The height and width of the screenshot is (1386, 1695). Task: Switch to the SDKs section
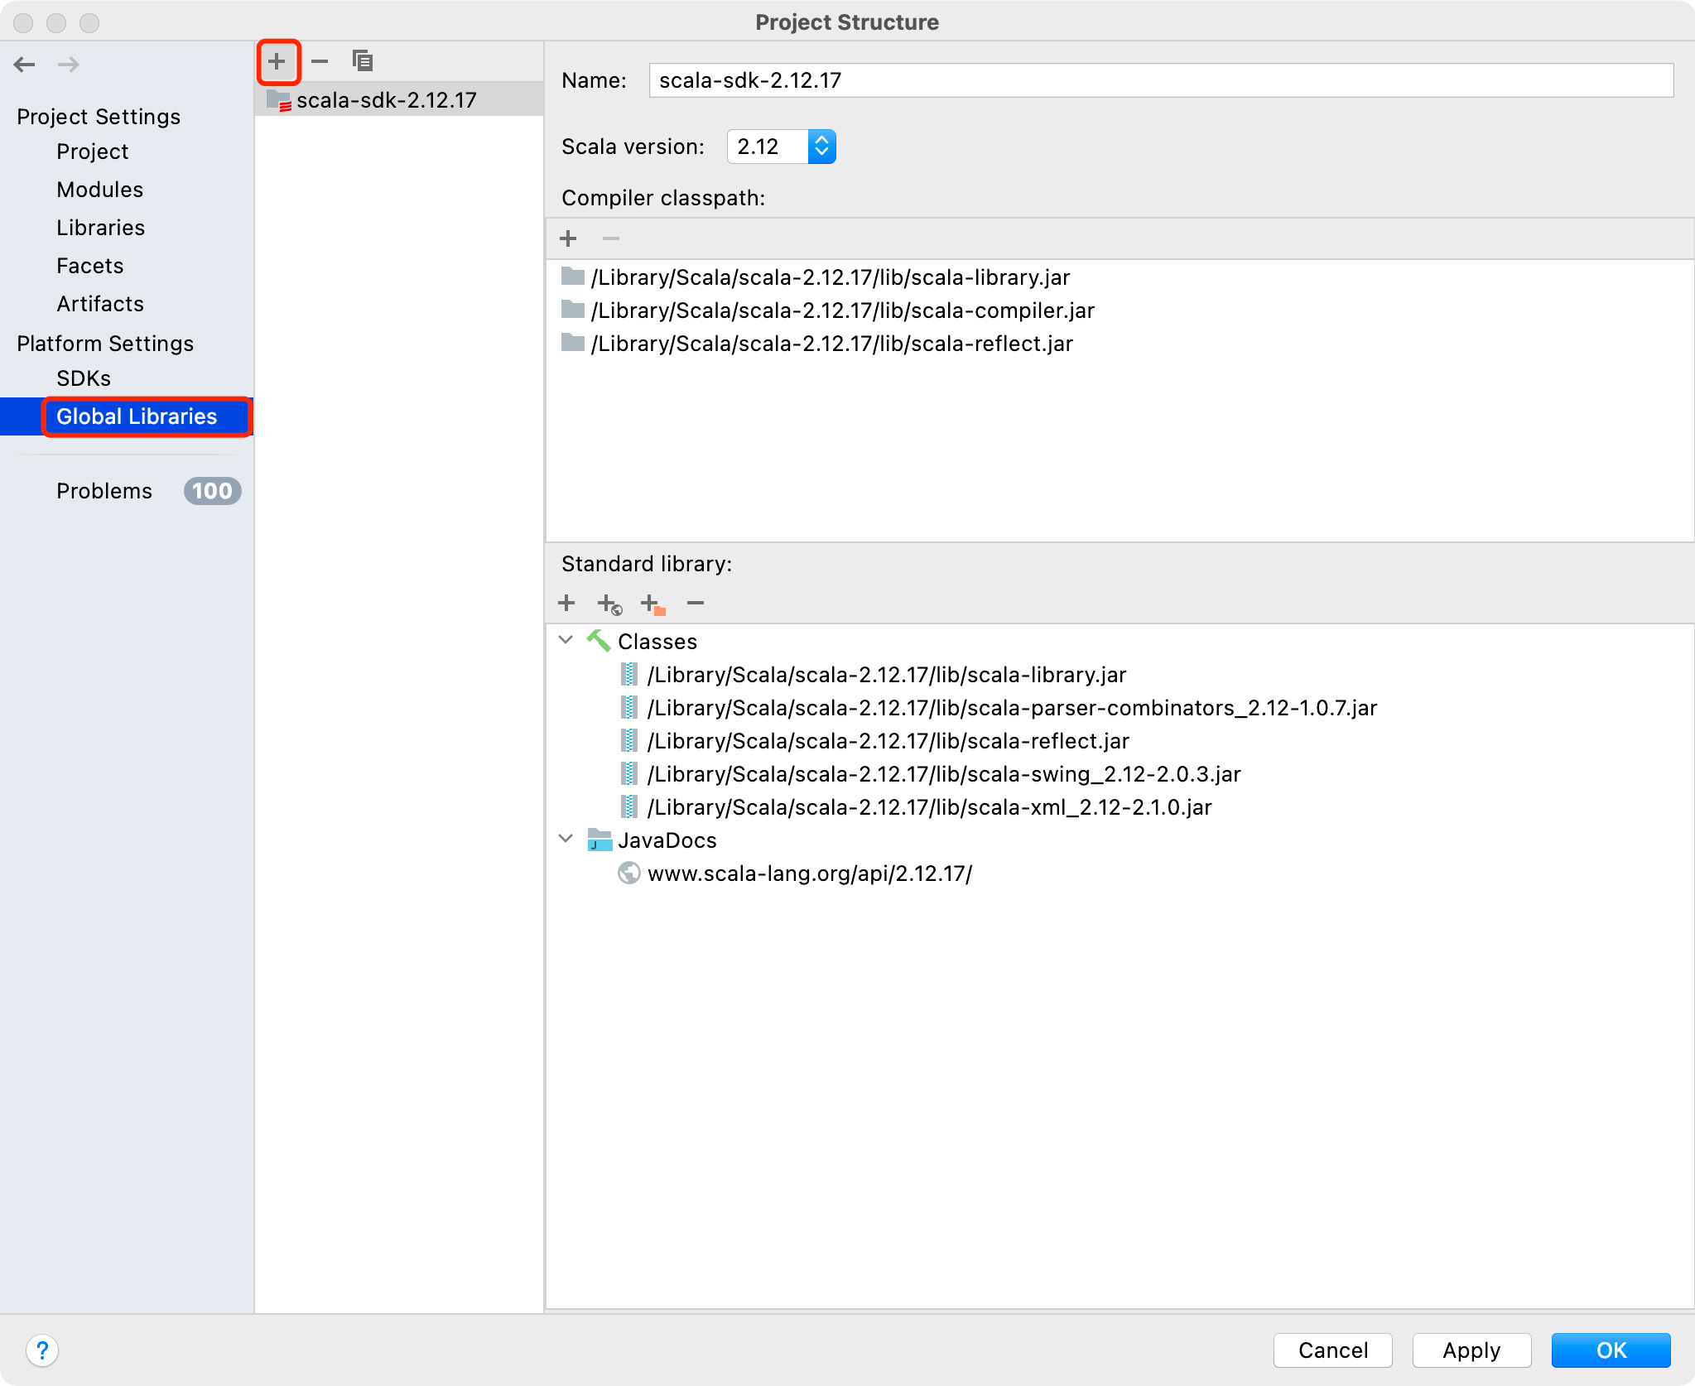tap(83, 378)
